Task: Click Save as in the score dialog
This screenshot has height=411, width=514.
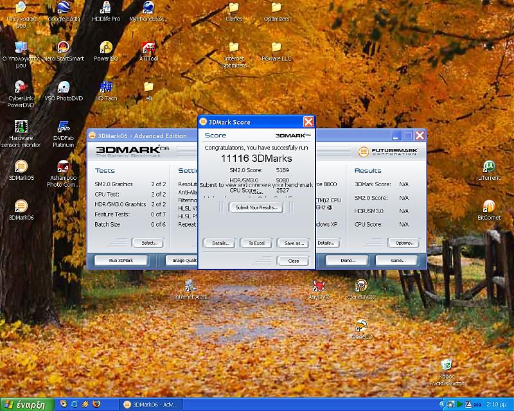Action: click(293, 243)
